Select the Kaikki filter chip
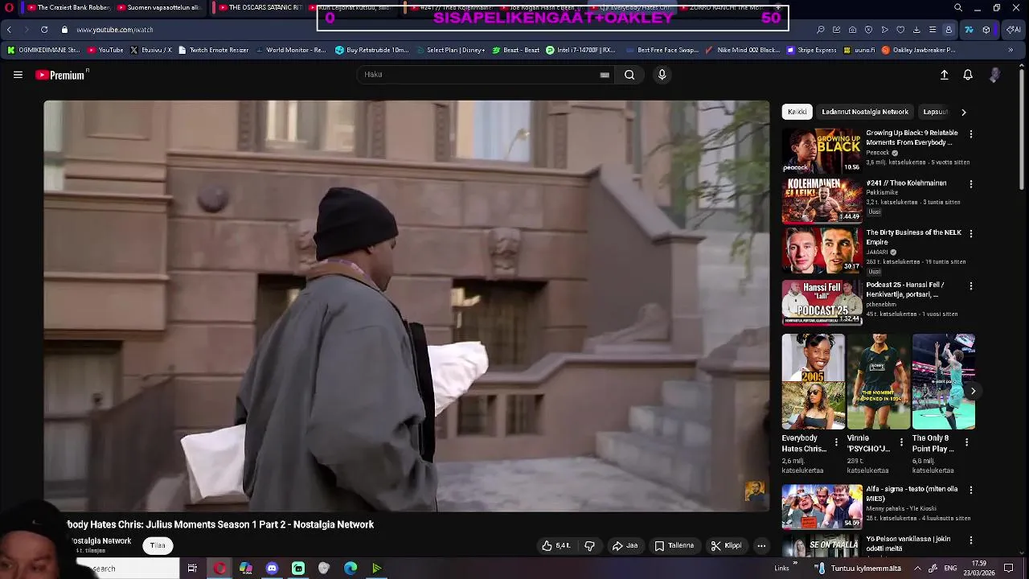Screen dimensions: 1029x579 tap(797, 112)
